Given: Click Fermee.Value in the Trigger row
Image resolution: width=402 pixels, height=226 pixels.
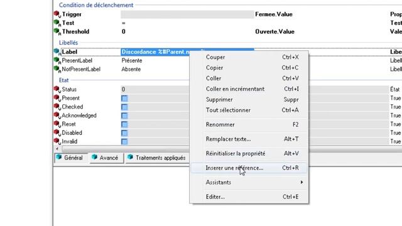Looking at the screenshot, I should click(x=274, y=14).
